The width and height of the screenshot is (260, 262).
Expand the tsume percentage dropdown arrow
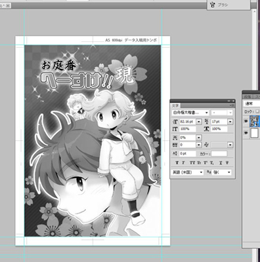tap(199, 138)
